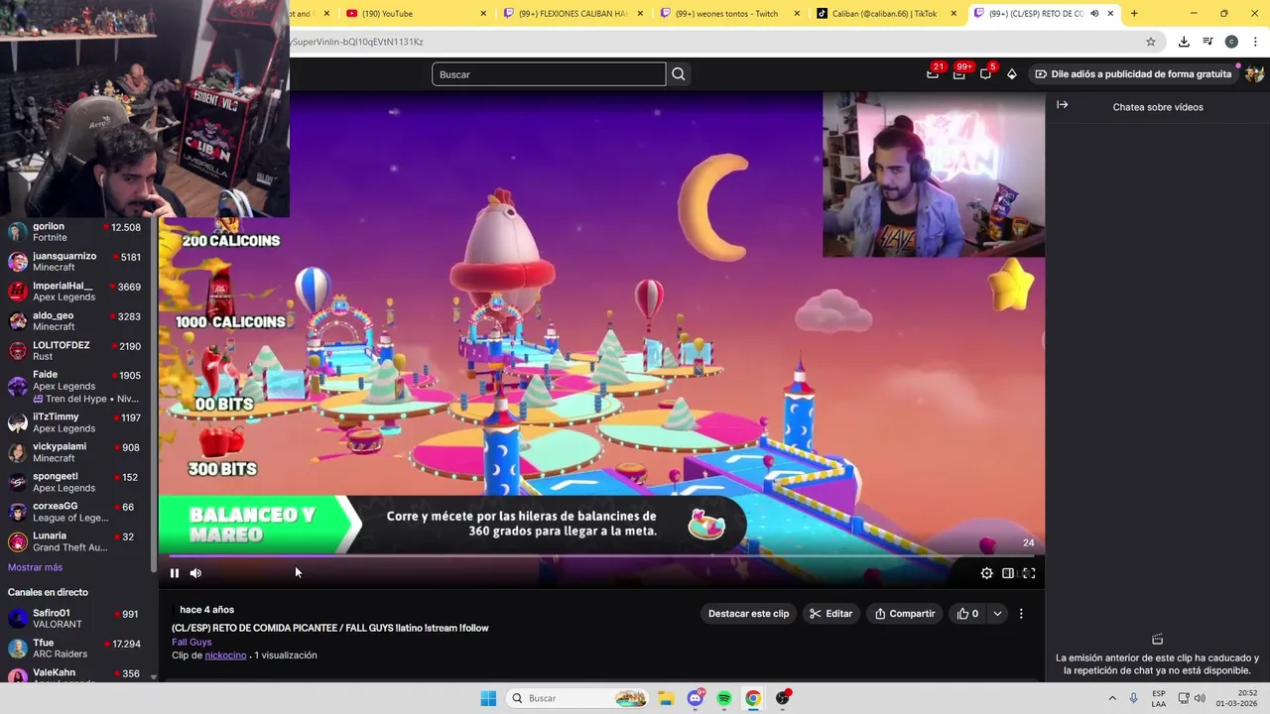The height and width of the screenshot is (714, 1270).
Task: Open Discord from taskbar
Action: [696, 698]
